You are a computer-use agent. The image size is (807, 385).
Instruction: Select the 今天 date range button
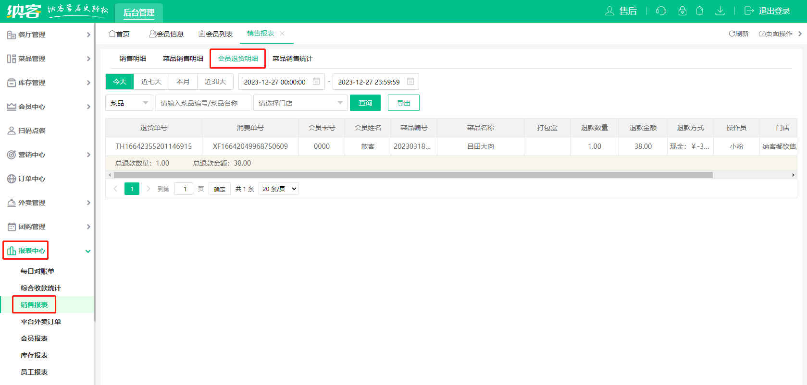120,82
